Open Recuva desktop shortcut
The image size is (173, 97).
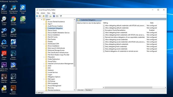pos(4,89)
